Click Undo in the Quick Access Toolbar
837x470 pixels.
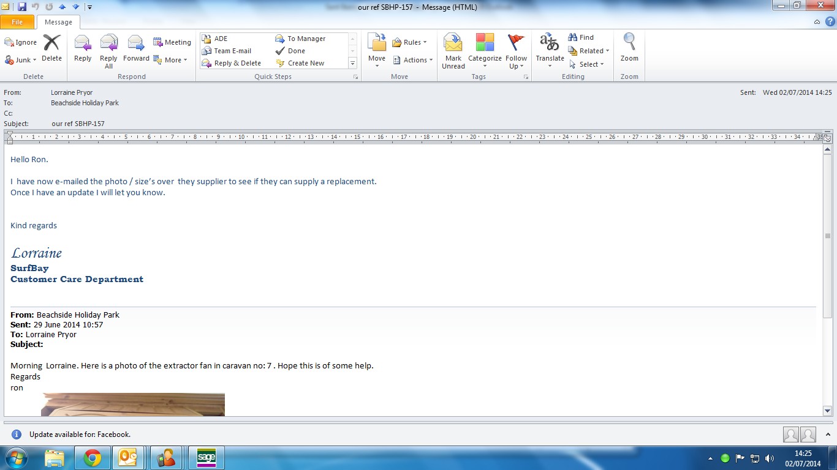[36, 7]
